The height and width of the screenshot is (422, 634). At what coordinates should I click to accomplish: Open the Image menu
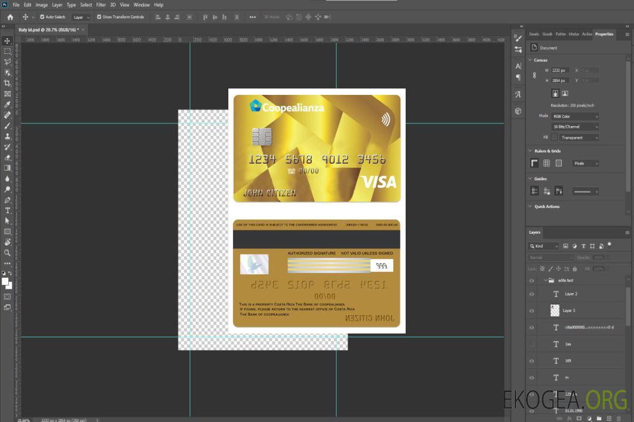coord(42,5)
